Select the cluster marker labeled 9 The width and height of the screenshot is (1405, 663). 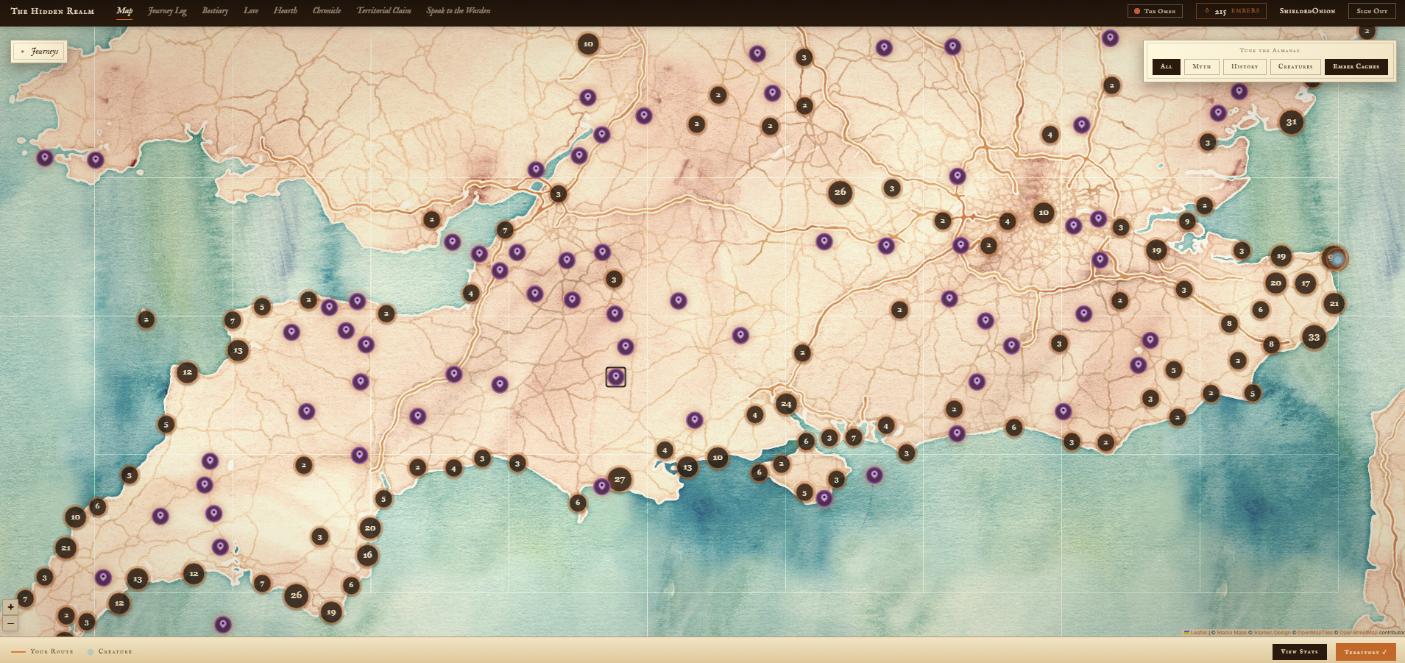pyautogui.click(x=1186, y=221)
